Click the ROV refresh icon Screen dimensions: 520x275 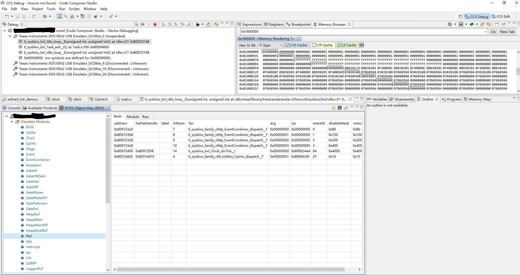tap(346, 108)
